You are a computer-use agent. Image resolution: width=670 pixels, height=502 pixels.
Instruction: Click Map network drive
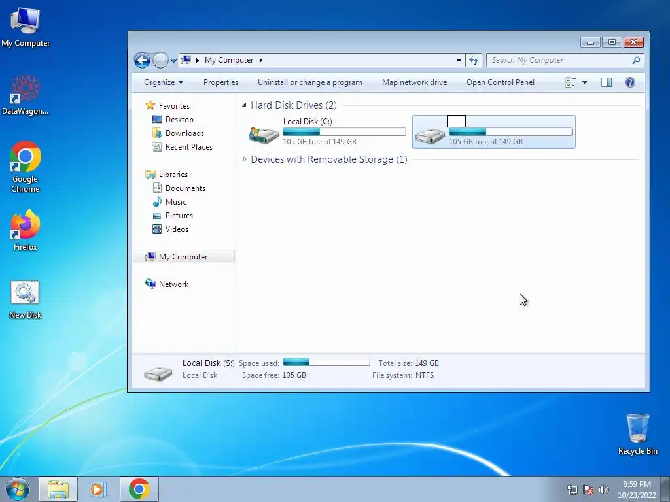click(x=414, y=82)
